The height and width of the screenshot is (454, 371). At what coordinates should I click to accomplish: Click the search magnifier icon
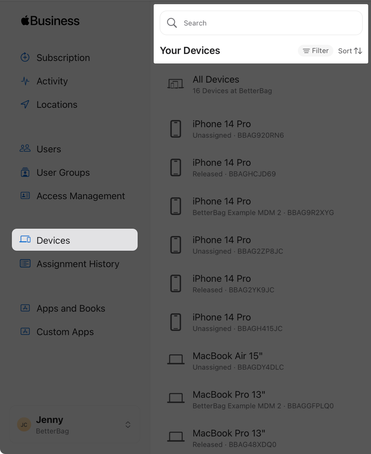click(172, 23)
